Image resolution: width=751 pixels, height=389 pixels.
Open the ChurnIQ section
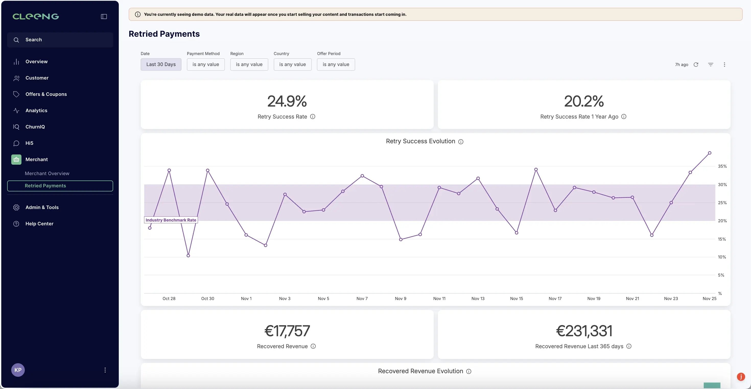[34, 127]
